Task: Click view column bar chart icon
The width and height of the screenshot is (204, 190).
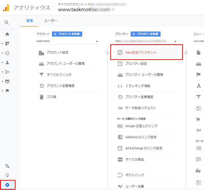Action: pos(198,170)
